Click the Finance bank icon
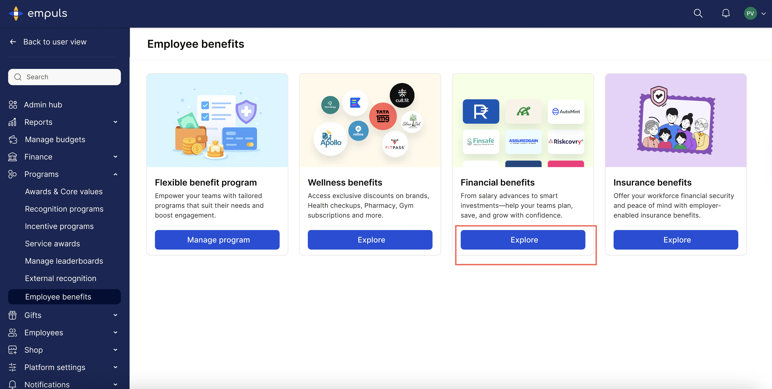 click(12, 157)
